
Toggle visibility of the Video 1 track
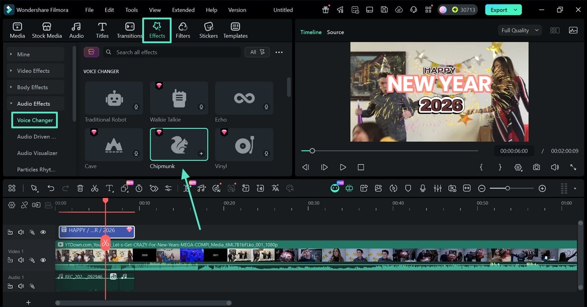(x=43, y=260)
